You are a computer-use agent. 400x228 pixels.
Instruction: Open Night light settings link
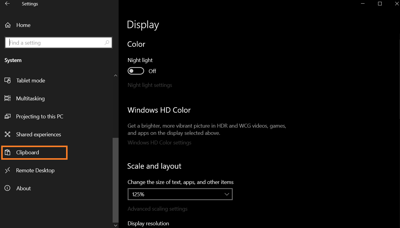[150, 85]
